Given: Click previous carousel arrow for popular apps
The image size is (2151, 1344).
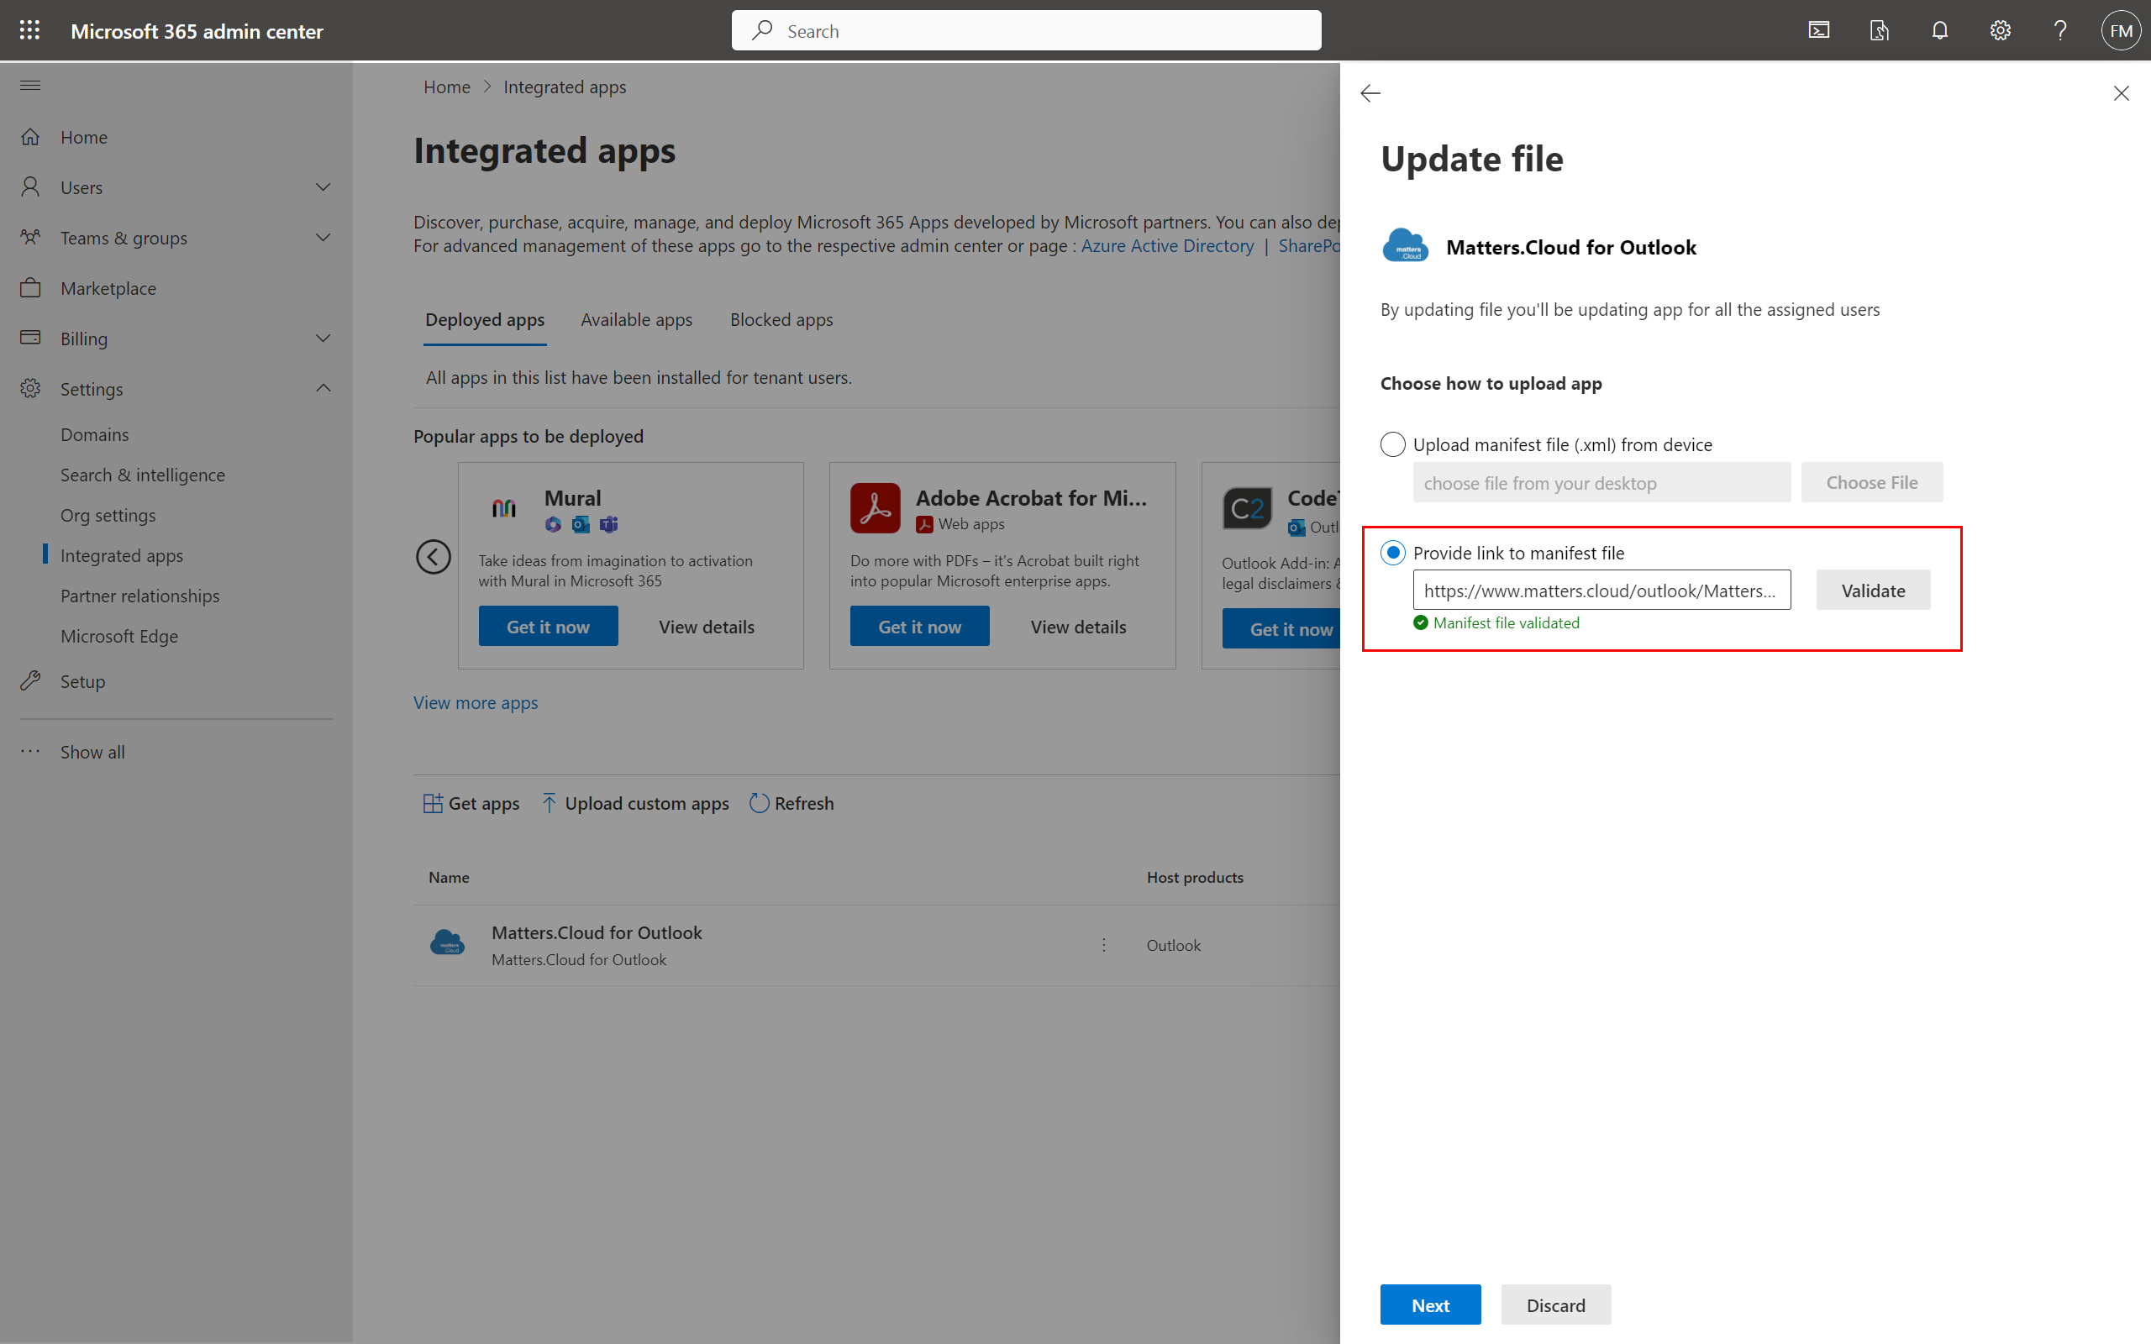Looking at the screenshot, I should pos(433,557).
